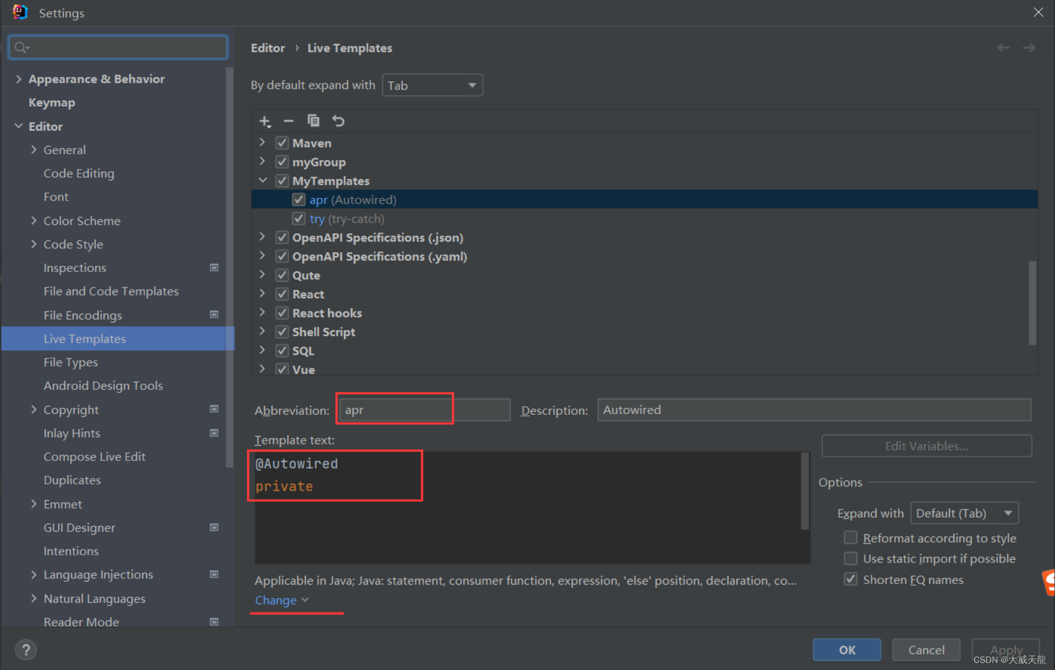Expand the Color Scheme node
The width and height of the screenshot is (1055, 670).
tap(33, 221)
